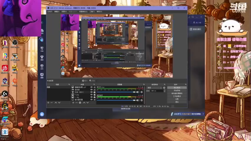This screenshot has height=141, width=251.
Task: Click the round avatar icon at sidebar bottom
Action: tap(42, 114)
